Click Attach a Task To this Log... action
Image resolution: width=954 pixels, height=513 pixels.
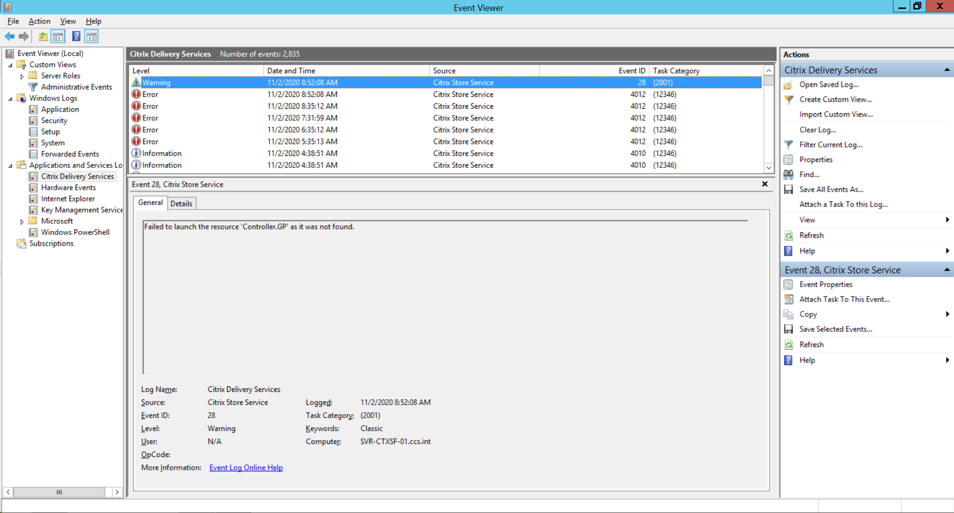[x=843, y=204]
